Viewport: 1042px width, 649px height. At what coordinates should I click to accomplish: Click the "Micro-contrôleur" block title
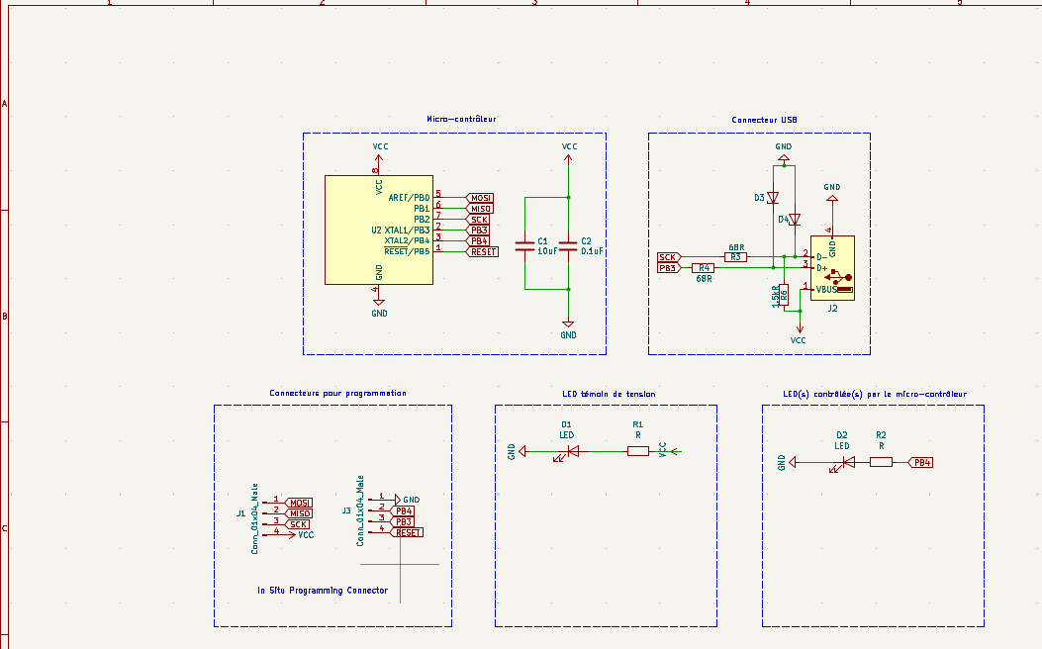pyautogui.click(x=461, y=119)
